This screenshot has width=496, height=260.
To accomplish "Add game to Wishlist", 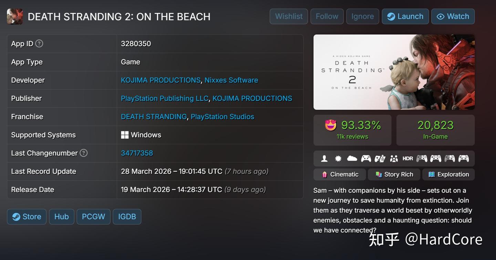I will coord(289,17).
